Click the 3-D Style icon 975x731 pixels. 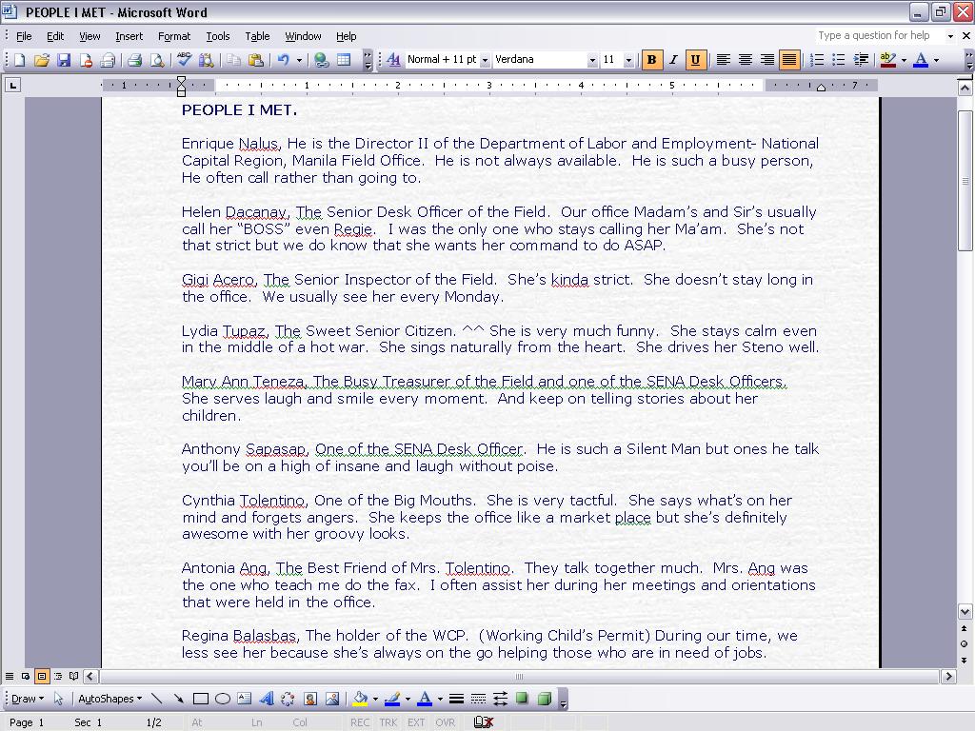coord(544,699)
